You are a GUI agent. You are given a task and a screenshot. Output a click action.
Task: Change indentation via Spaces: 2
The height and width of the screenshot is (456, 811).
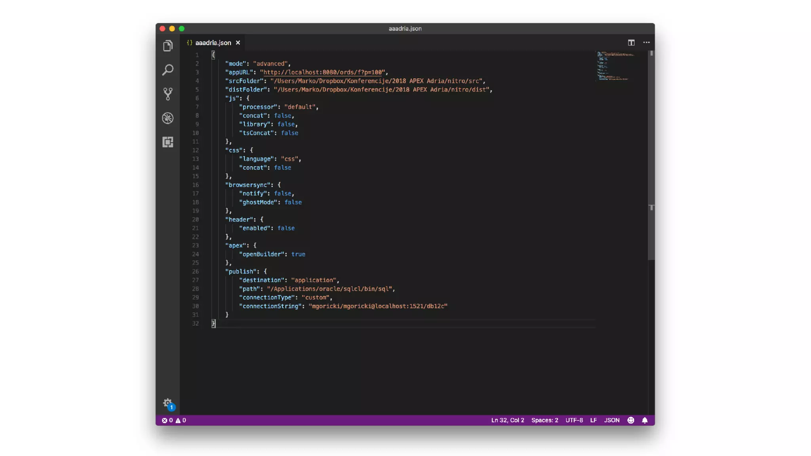coord(544,420)
